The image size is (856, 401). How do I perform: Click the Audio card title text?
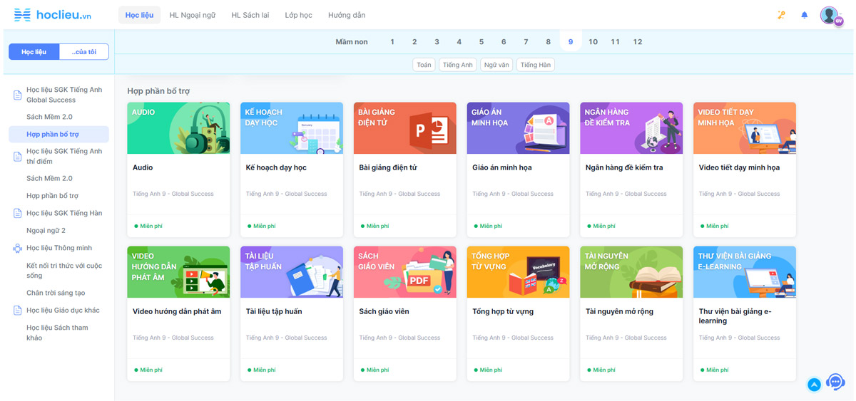(x=143, y=167)
